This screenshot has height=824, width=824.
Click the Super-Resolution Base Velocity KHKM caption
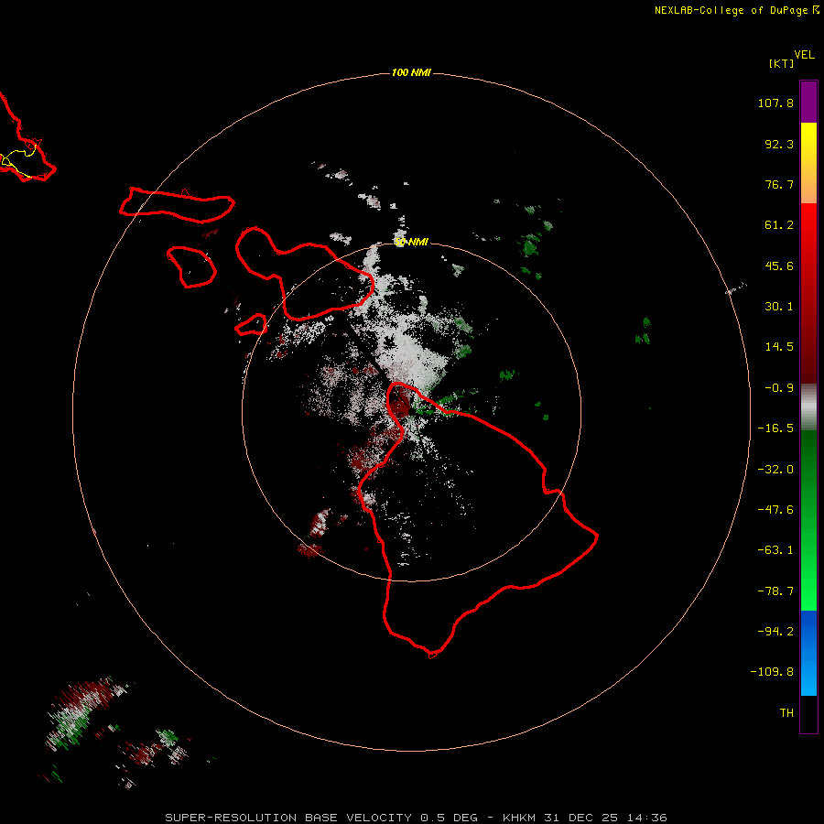pyautogui.click(x=417, y=818)
